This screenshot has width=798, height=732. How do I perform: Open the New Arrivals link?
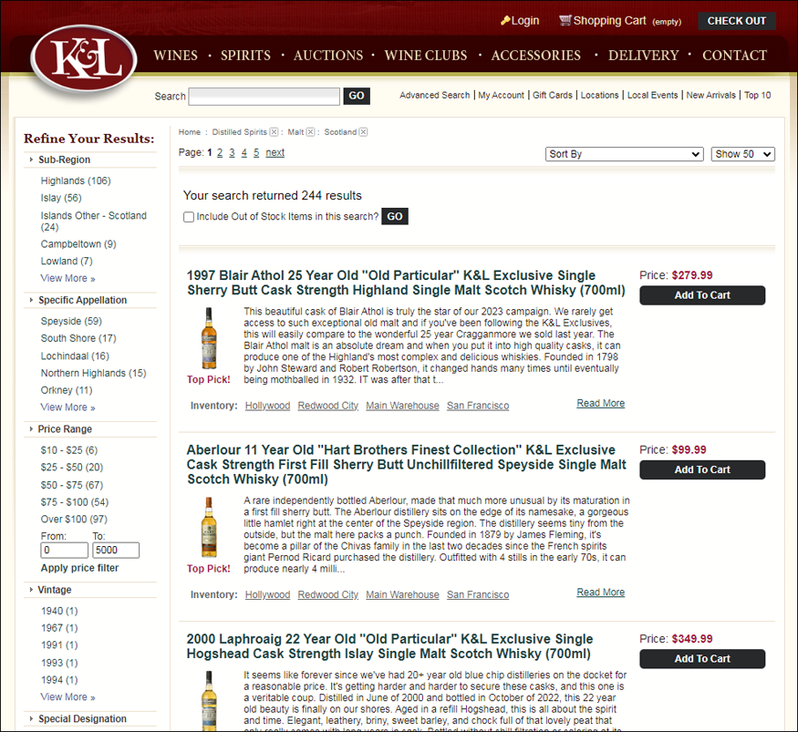[711, 95]
